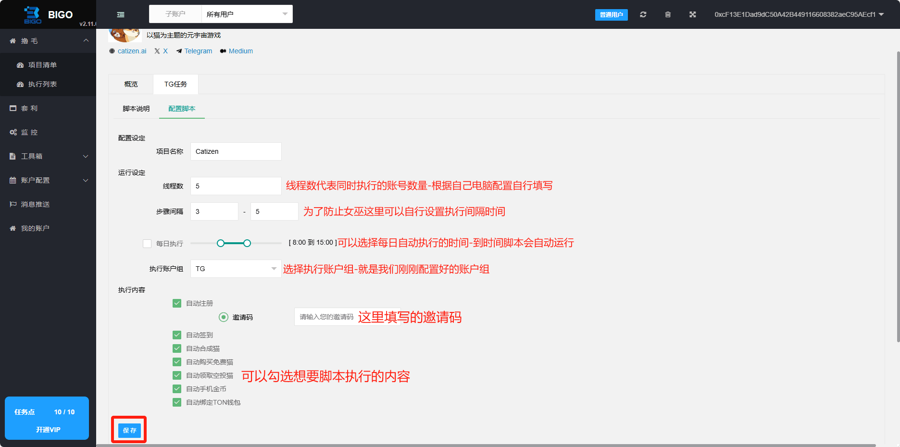
Task: Uncheck the 自动注册 checkbox
Action: [x=177, y=303]
